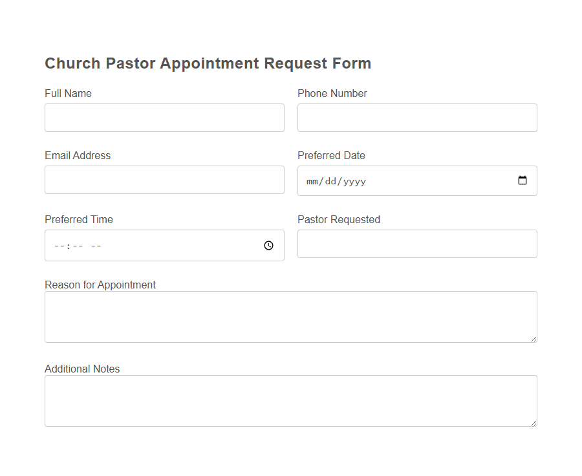Click the Reason for Appointment textarea
Image resolution: width=582 pixels, height=476 pixels.
290,316
